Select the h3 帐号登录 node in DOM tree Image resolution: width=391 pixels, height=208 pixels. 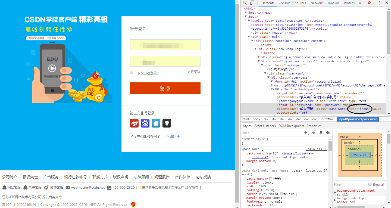[x=281, y=69]
